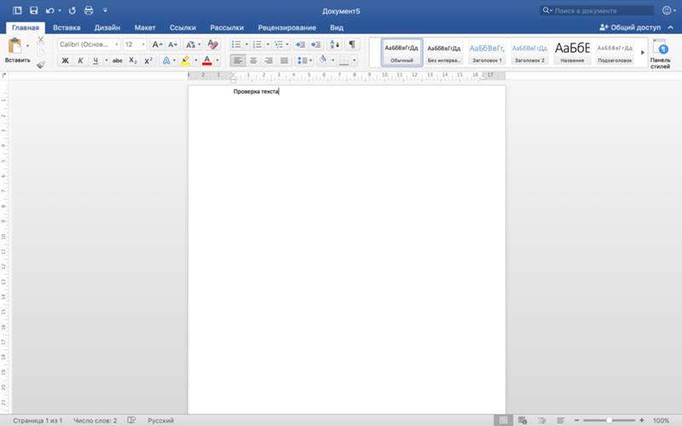Viewport: 682px width, 426px height.
Task: Click the Print icon in title bar
Action: click(88, 11)
